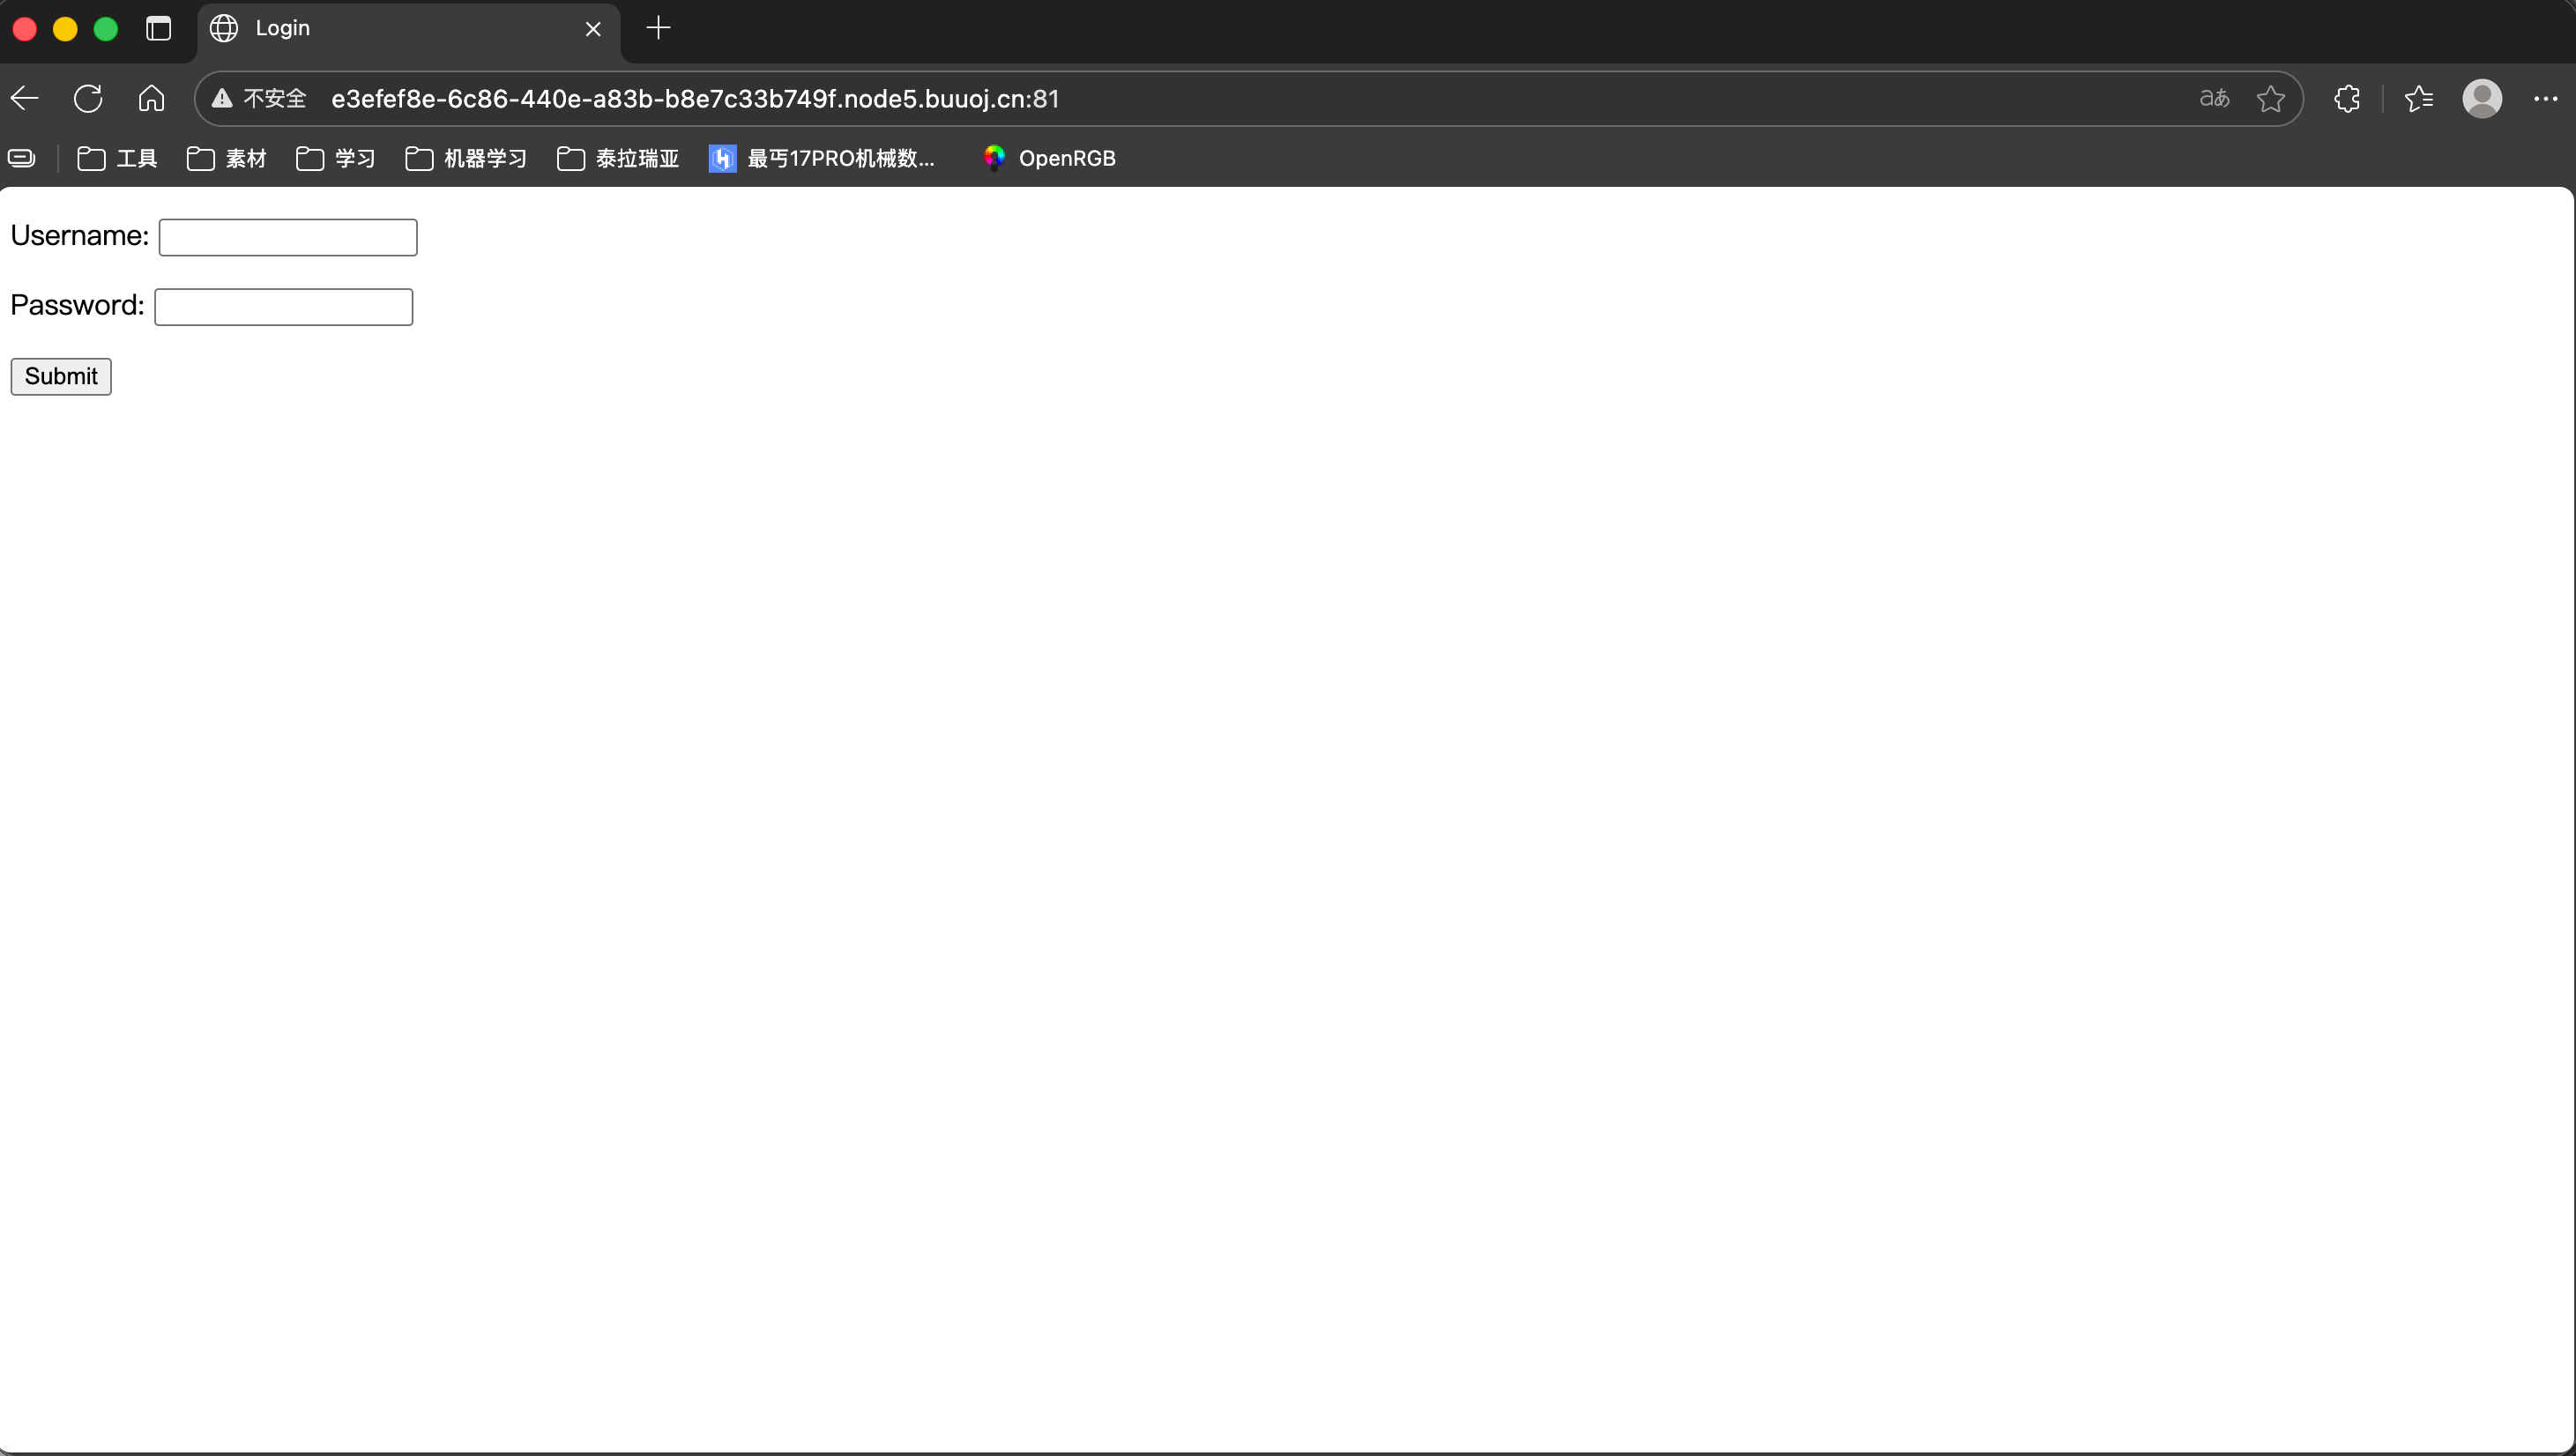Expand the 工具 bookmarks folder
This screenshot has width=2576, height=1456.
(x=118, y=158)
